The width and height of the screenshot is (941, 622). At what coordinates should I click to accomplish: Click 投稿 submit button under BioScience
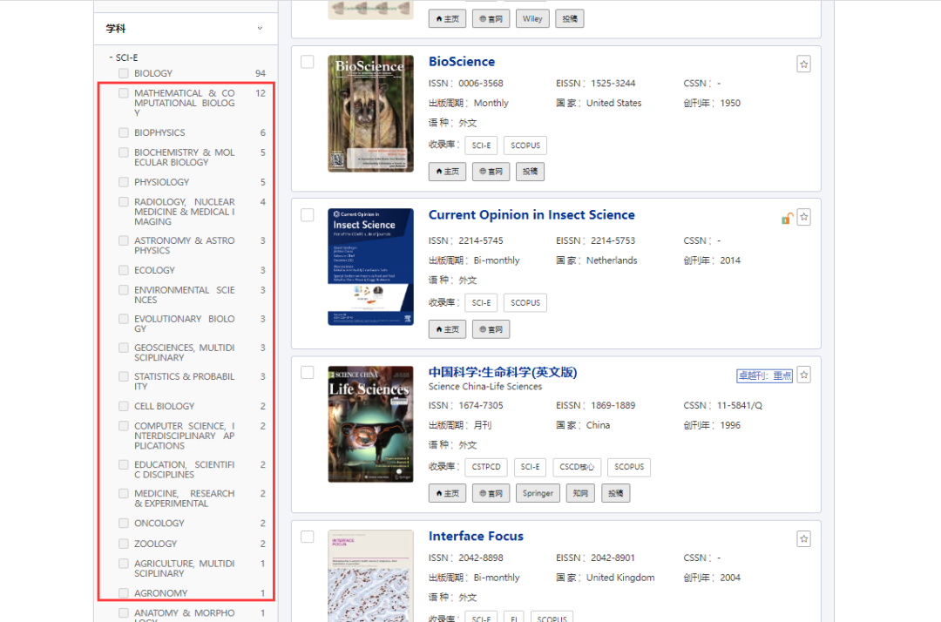(530, 172)
